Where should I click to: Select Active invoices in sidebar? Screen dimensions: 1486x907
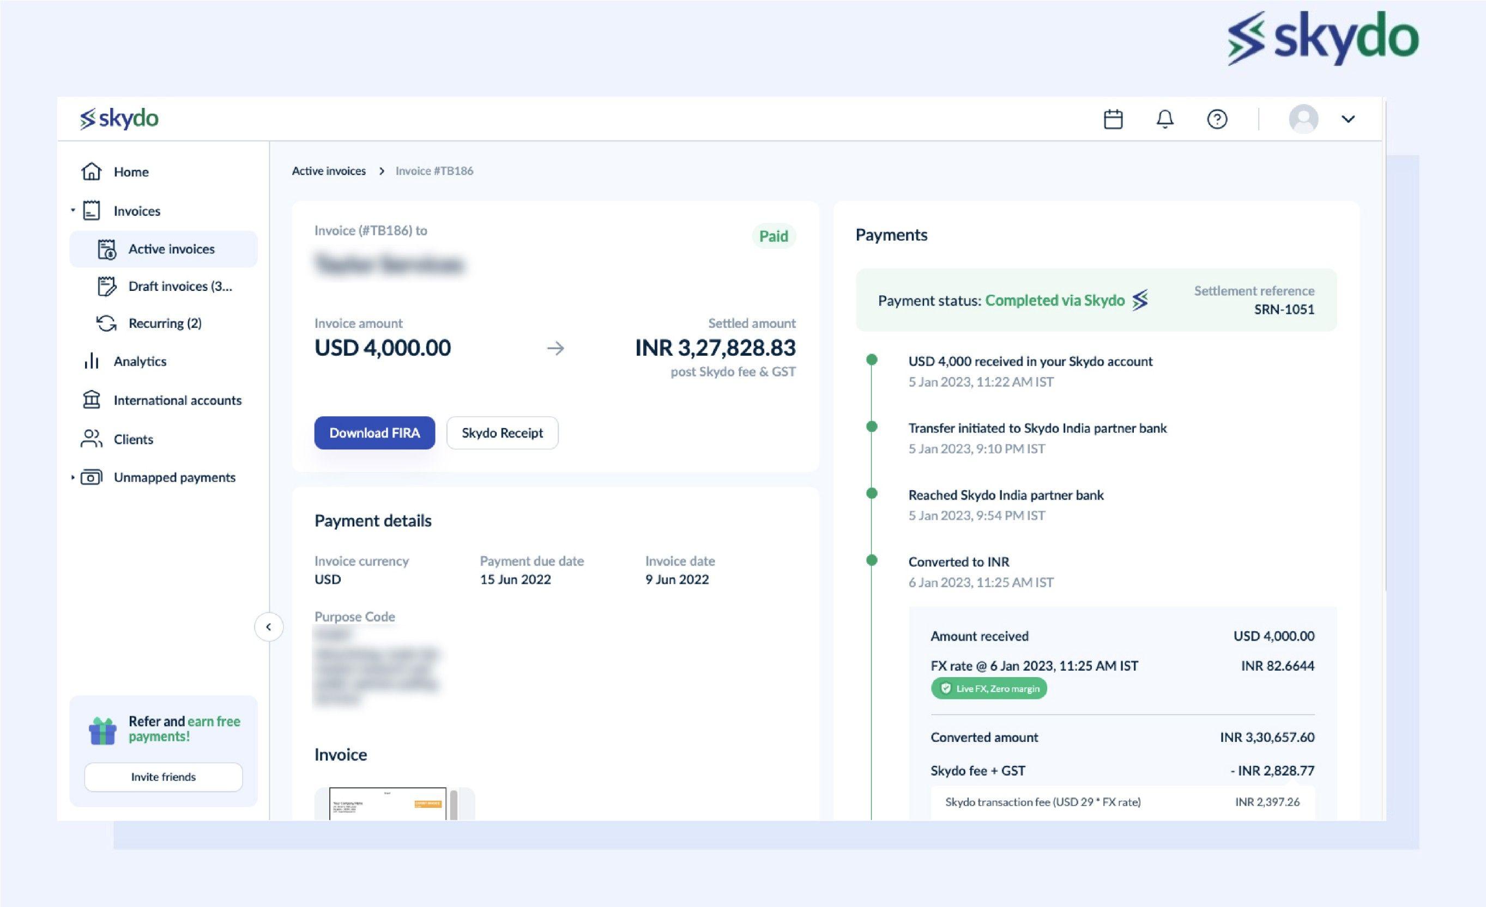pyautogui.click(x=163, y=249)
